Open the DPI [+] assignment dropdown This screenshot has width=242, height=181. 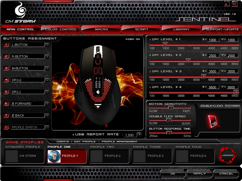coord(47,80)
